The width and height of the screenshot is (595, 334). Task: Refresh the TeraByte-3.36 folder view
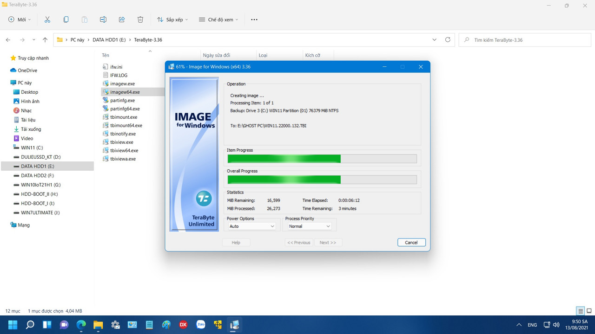pyautogui.click(x=448, y=40)
